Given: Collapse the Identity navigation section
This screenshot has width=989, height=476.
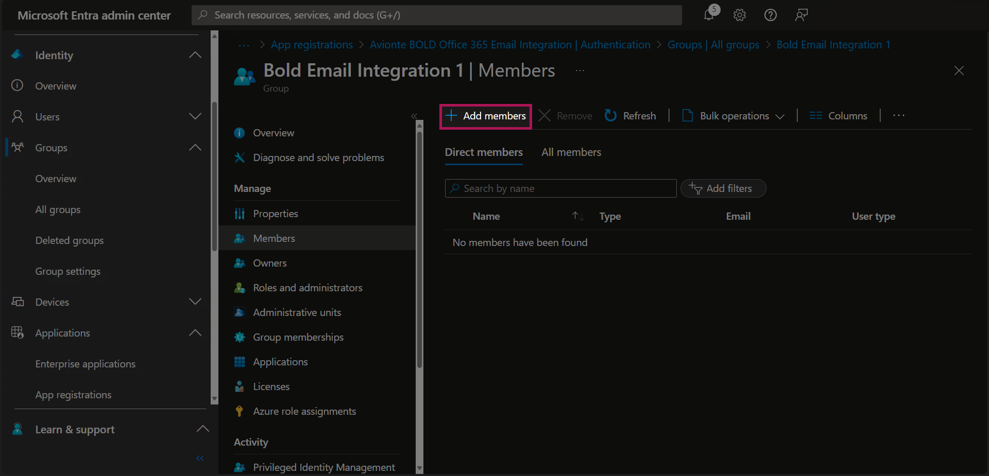Looking at the screenshot, I should 195,55.
